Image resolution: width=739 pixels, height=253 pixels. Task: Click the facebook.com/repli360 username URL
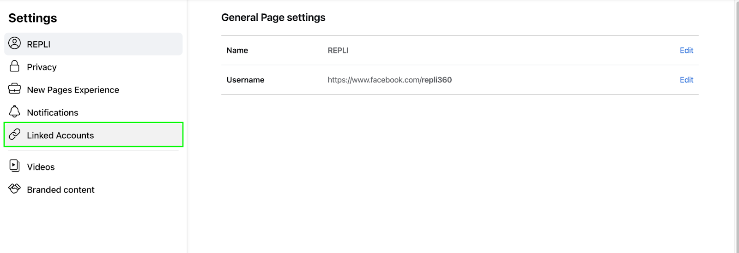[390, 80]
